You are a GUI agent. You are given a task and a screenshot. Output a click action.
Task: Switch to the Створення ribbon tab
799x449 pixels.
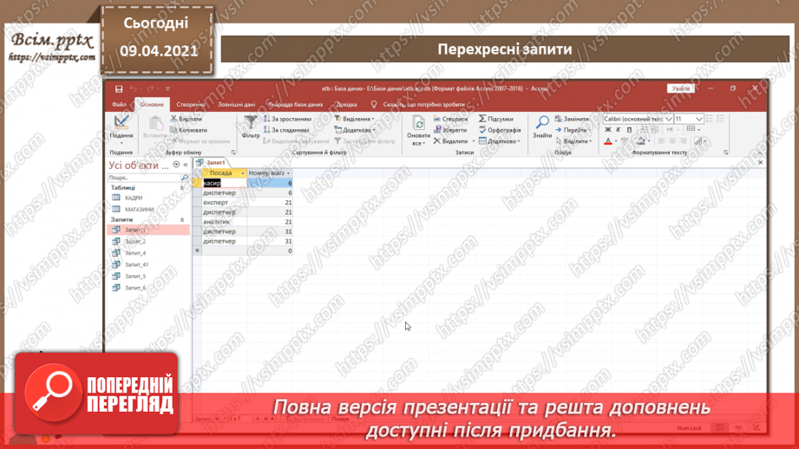191,104
